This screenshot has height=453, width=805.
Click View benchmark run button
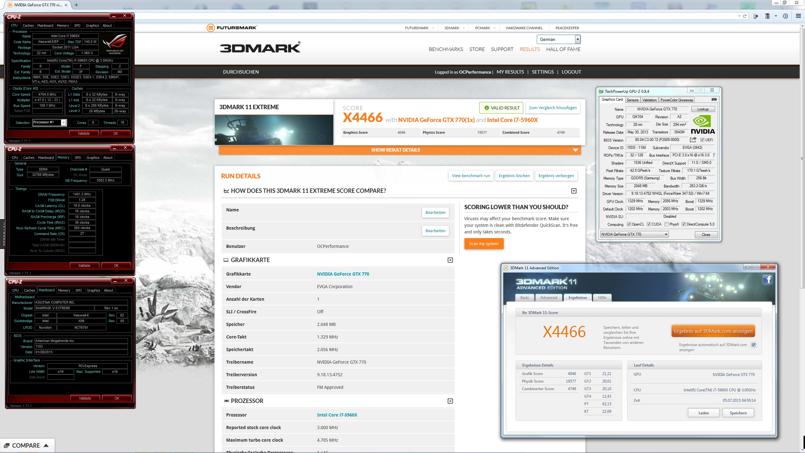(471, 176)
